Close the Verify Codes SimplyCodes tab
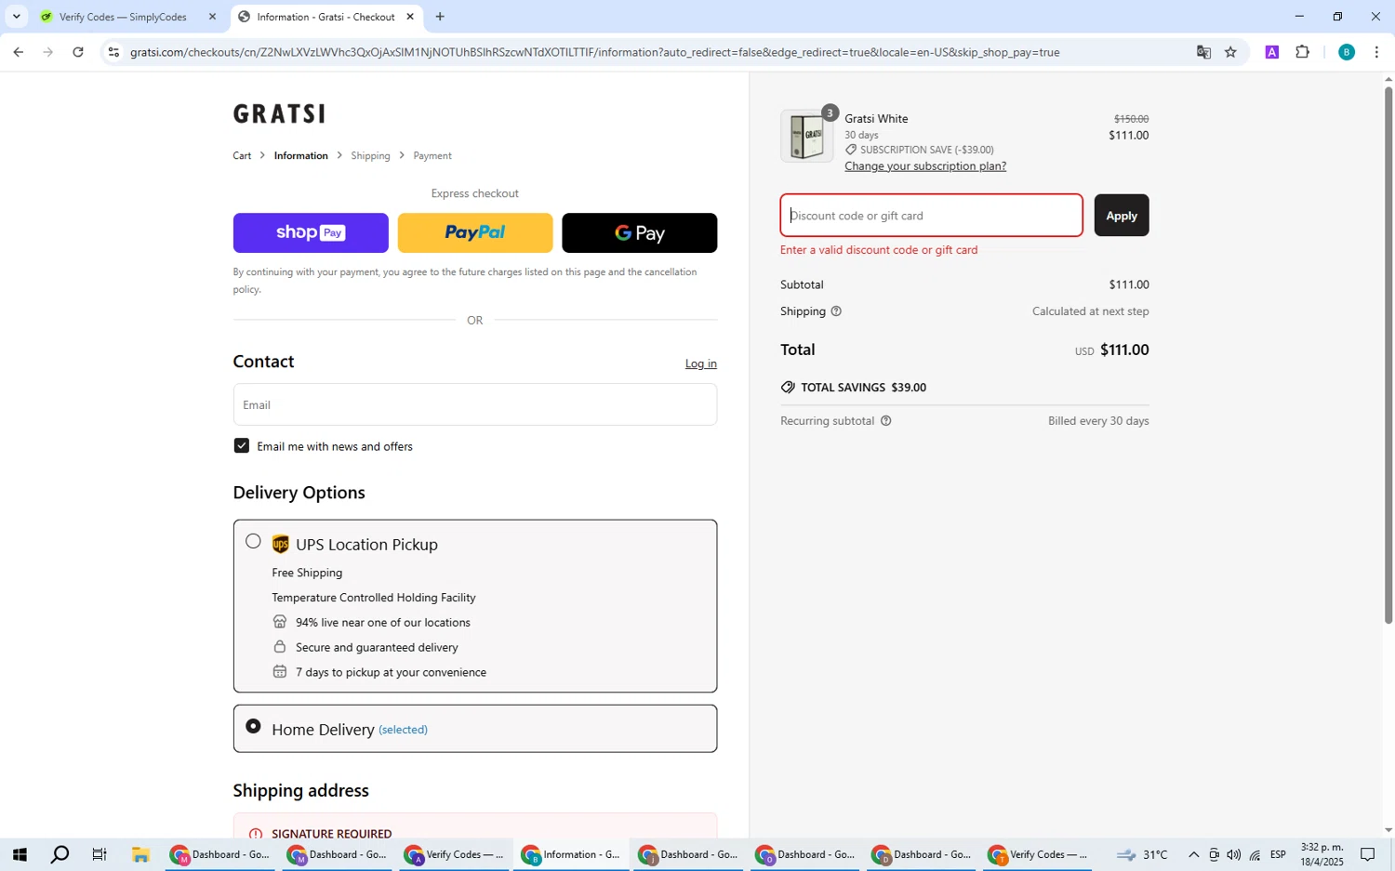This screenshot has height=871, width=1395. (212, 17)
